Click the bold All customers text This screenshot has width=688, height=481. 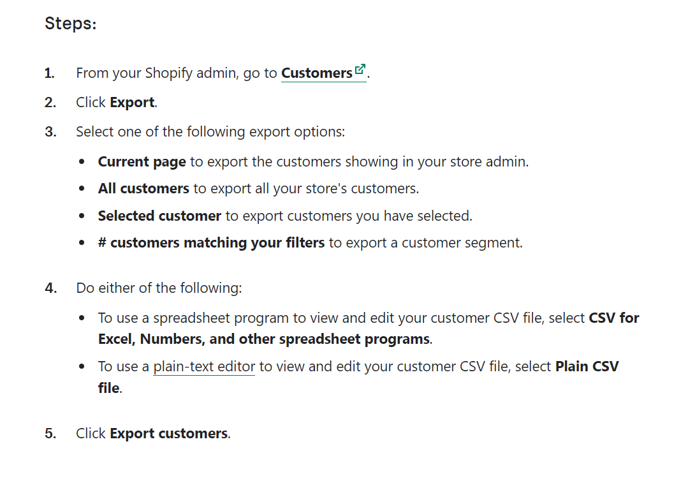pyautogui.click(x=143, y=189)
